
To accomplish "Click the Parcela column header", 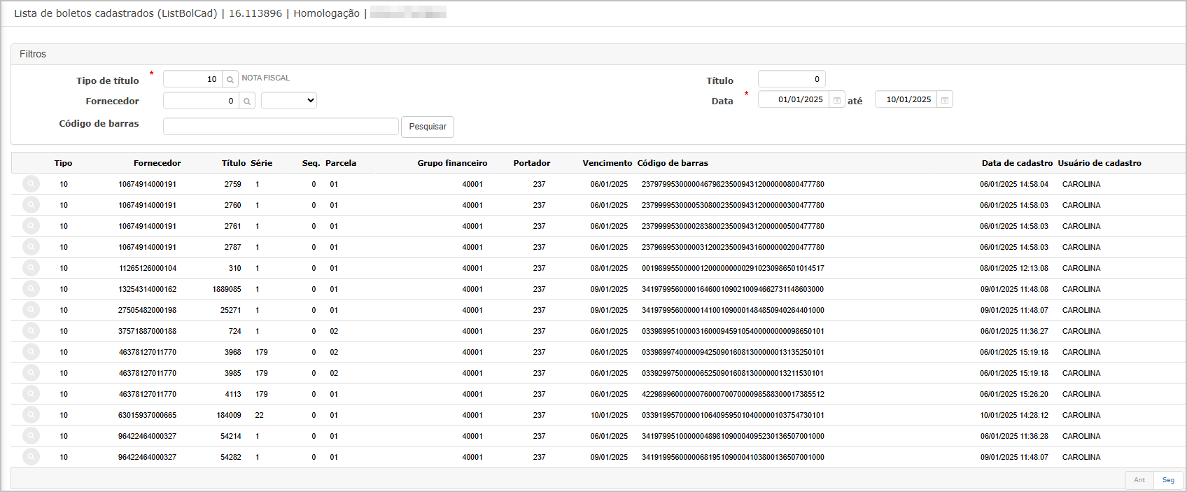I will (x=341, y=163).
